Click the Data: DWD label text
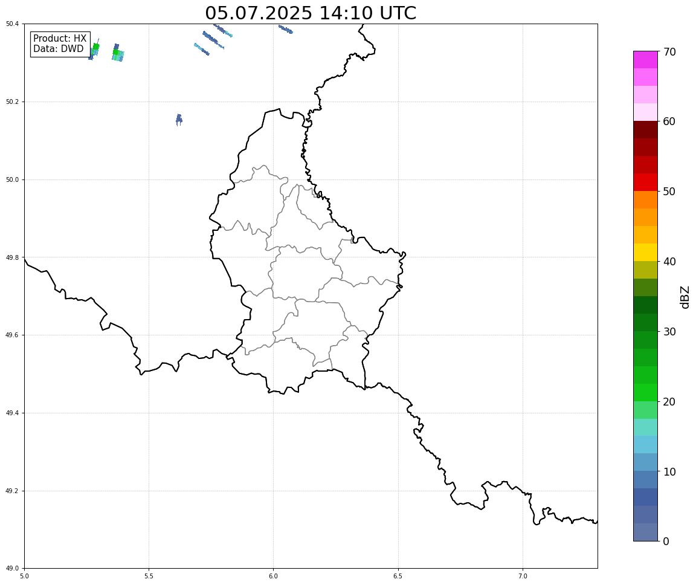 [58, 49]
